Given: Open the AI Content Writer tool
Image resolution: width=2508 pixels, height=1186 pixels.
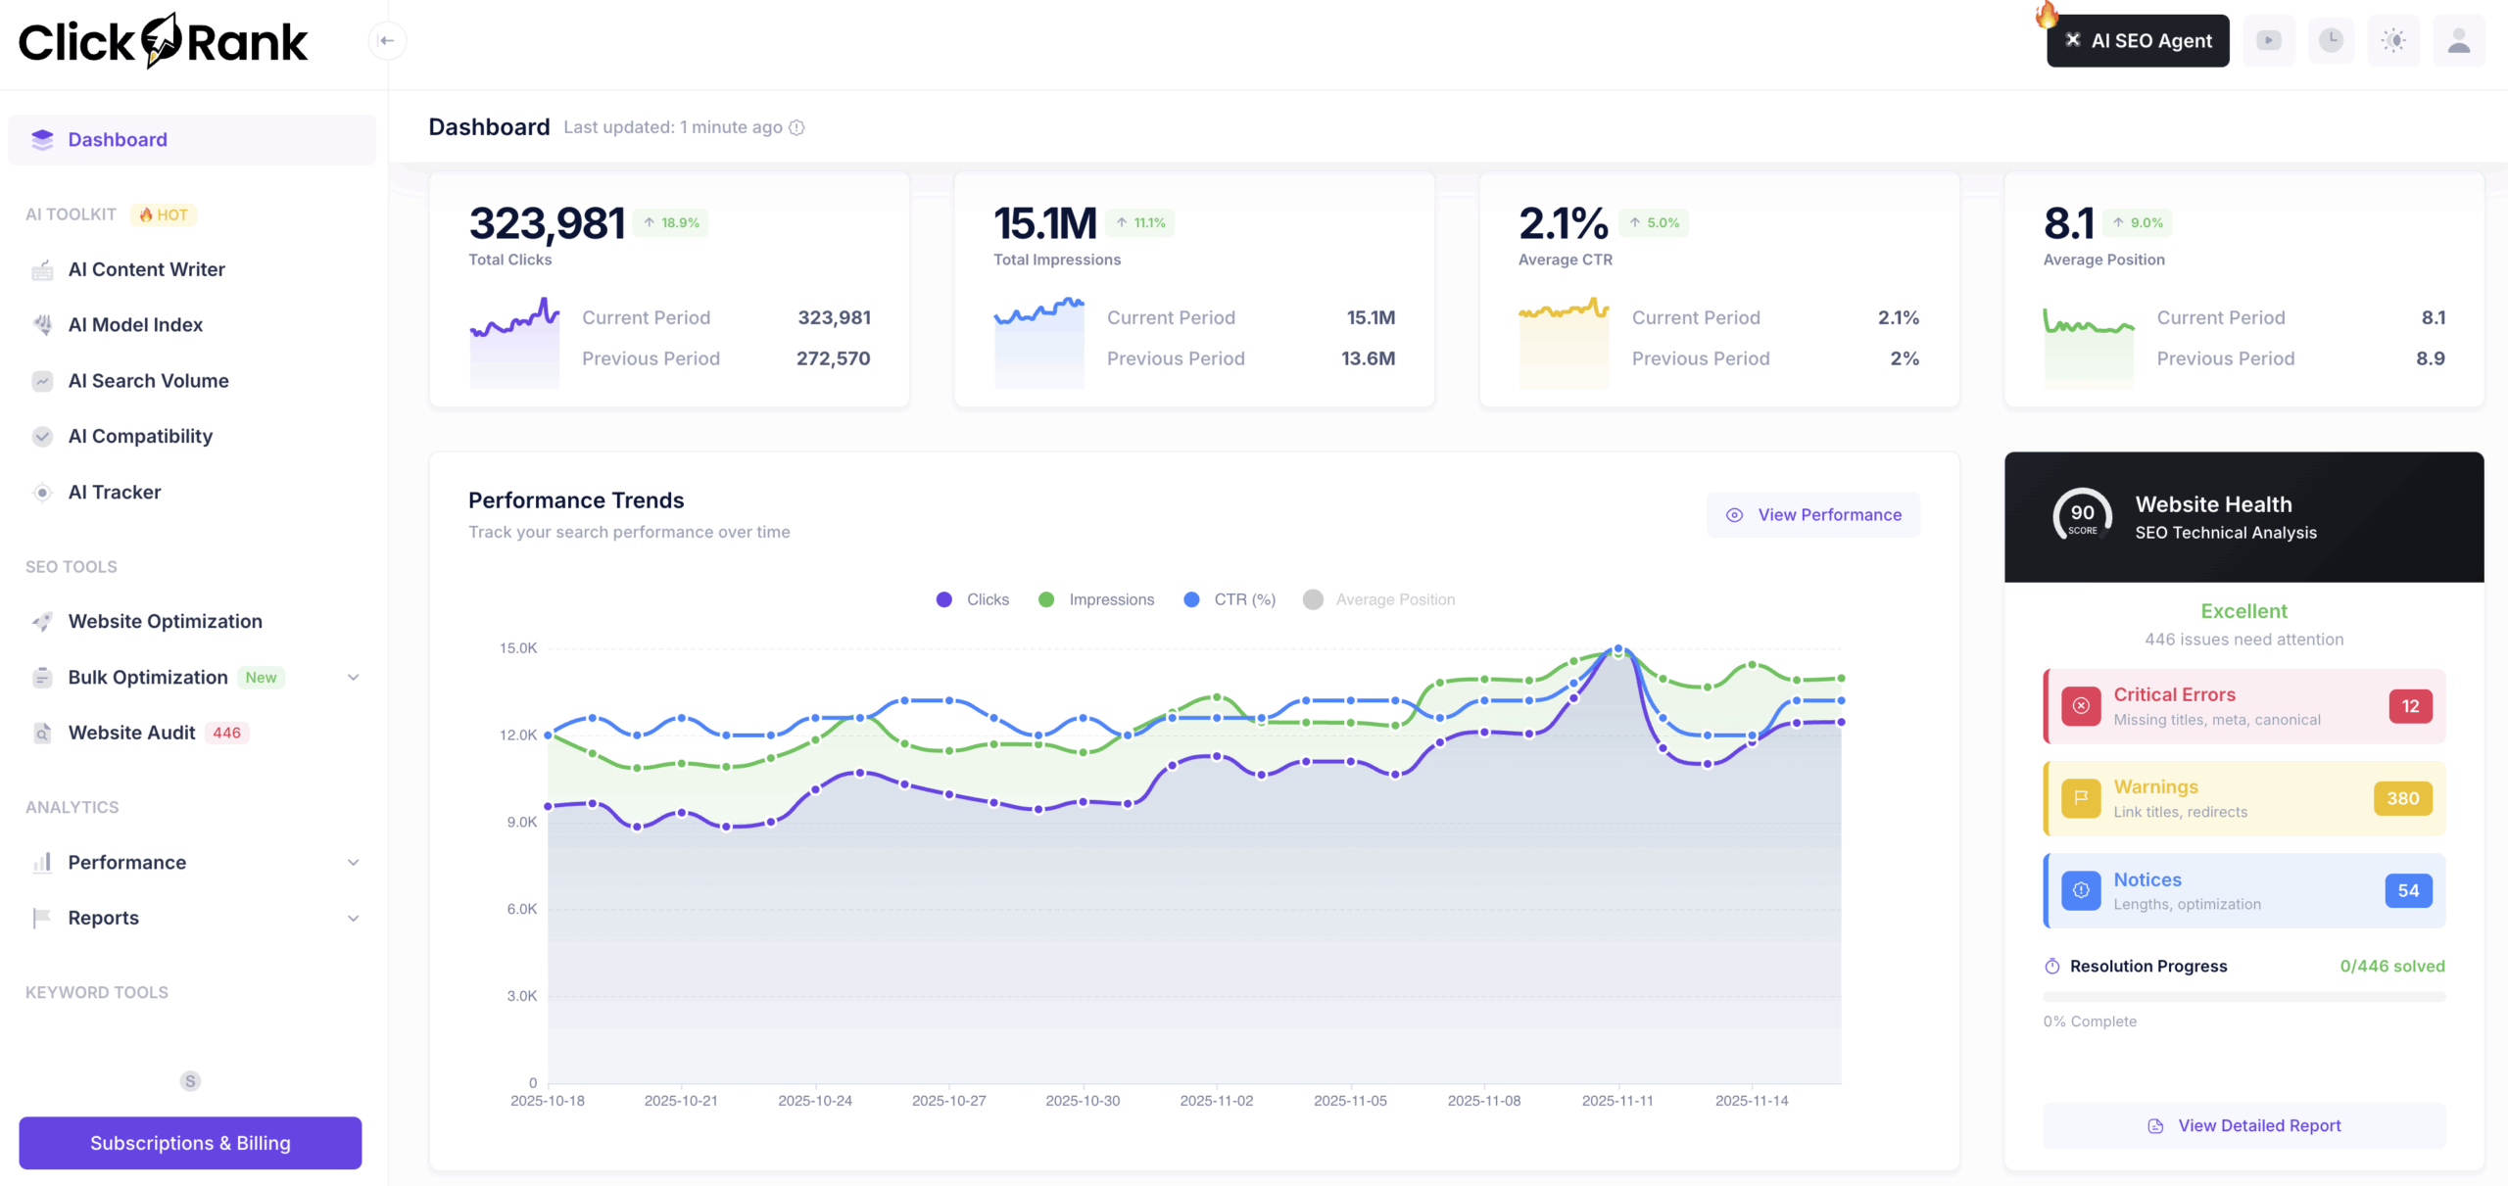Looking at the screenshot, I should point(146,269).
